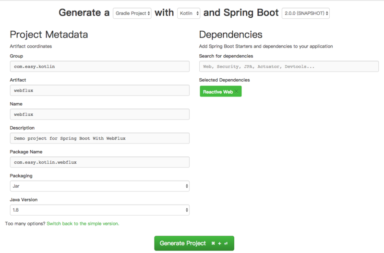Expand the Java Version 1.8 dropdown
The height and width of the screenshot is (253, 384).
click(99, 210)
